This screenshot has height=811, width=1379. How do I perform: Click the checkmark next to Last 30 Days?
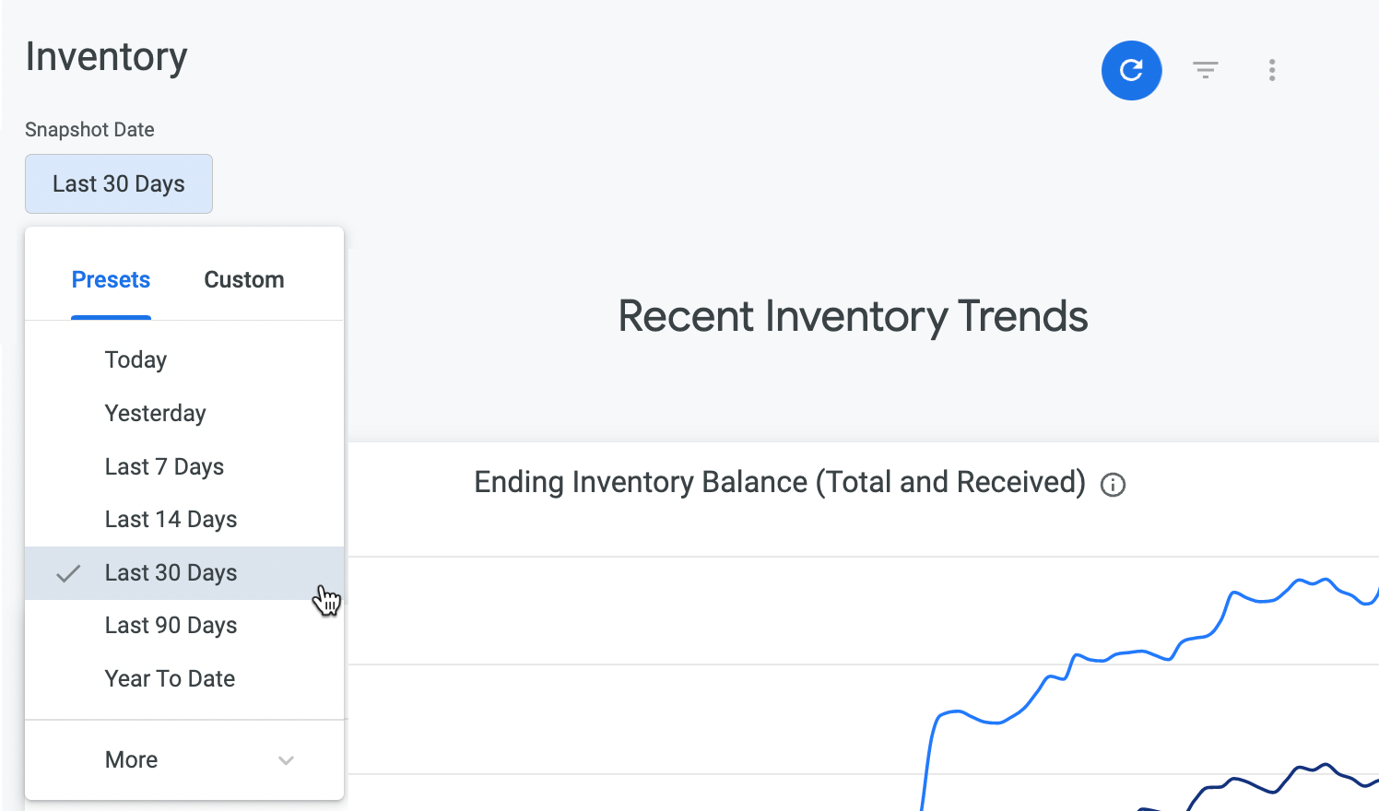[68, 573]
